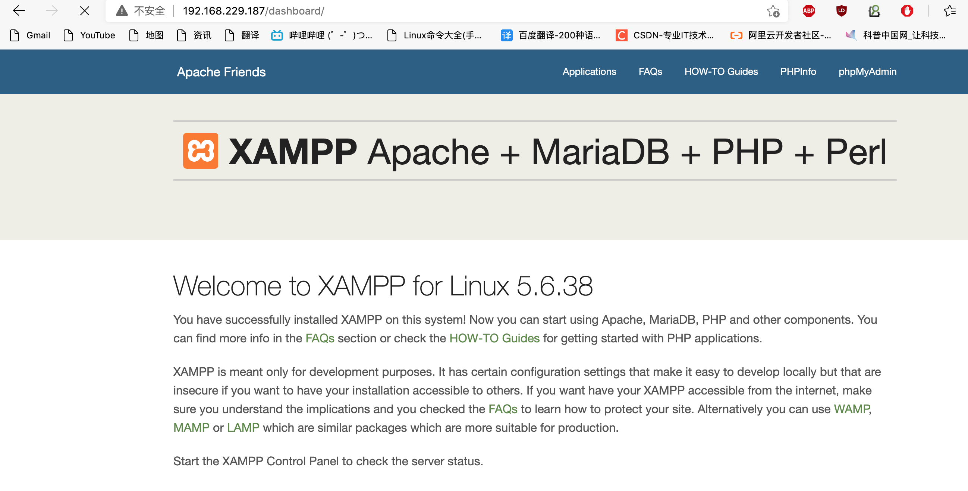The width and height of the screenshot is (968, 491).
Task: Click the orange XAMPP logo
Action: (200, 151)
